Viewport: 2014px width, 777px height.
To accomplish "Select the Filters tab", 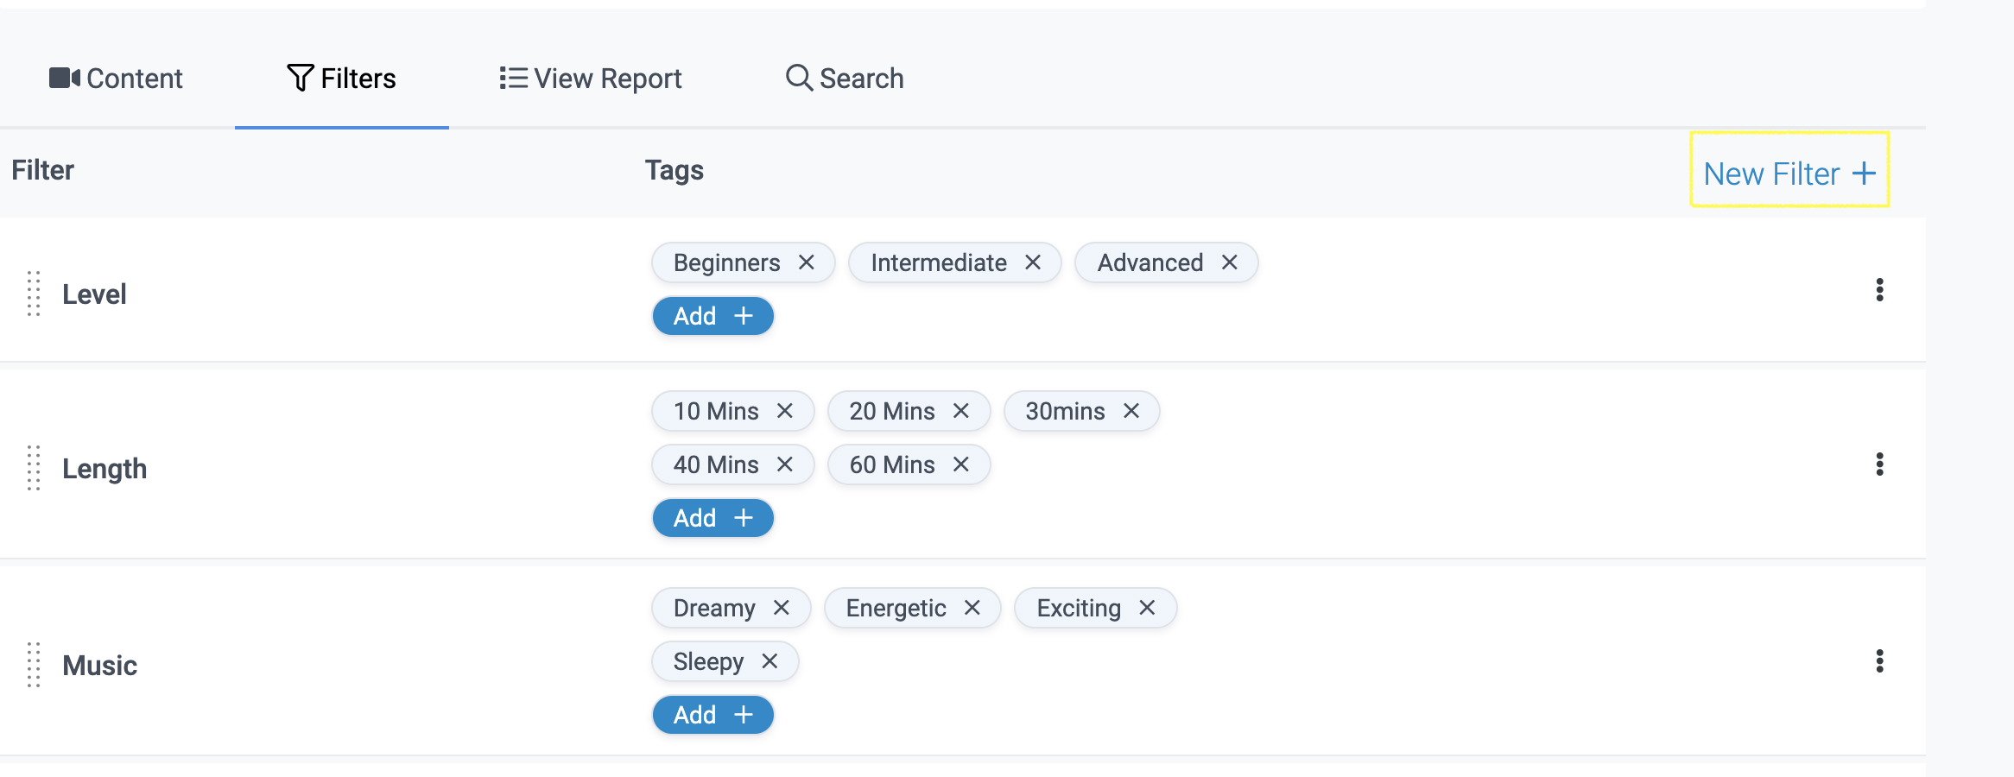I will pyautogui.click(x=342, y=79).
